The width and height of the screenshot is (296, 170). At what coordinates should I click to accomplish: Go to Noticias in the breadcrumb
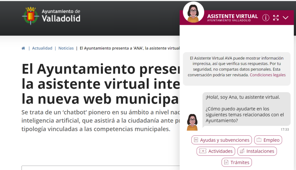pyautogui.click(x=66, y=48)
